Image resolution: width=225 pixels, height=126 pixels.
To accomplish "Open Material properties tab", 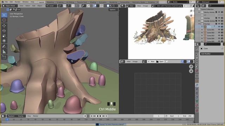I will pos(197,105).
